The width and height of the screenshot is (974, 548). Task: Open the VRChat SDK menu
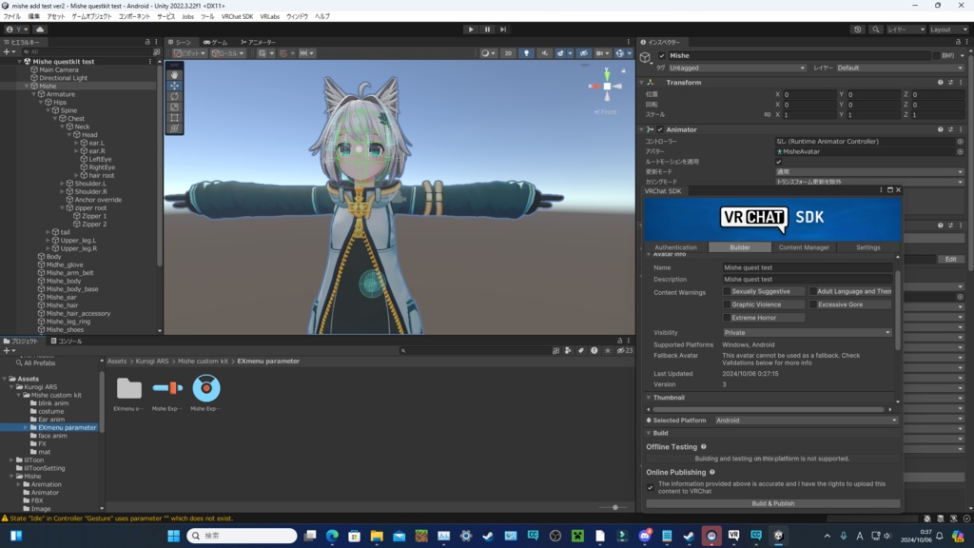(237, 17)
